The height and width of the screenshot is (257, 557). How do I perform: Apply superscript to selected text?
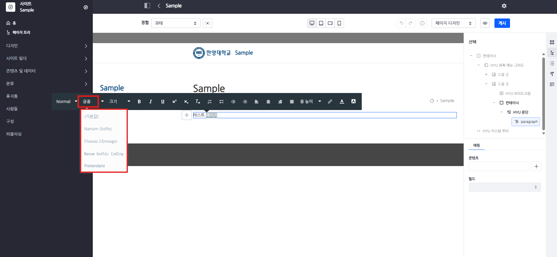pos(174,102)
